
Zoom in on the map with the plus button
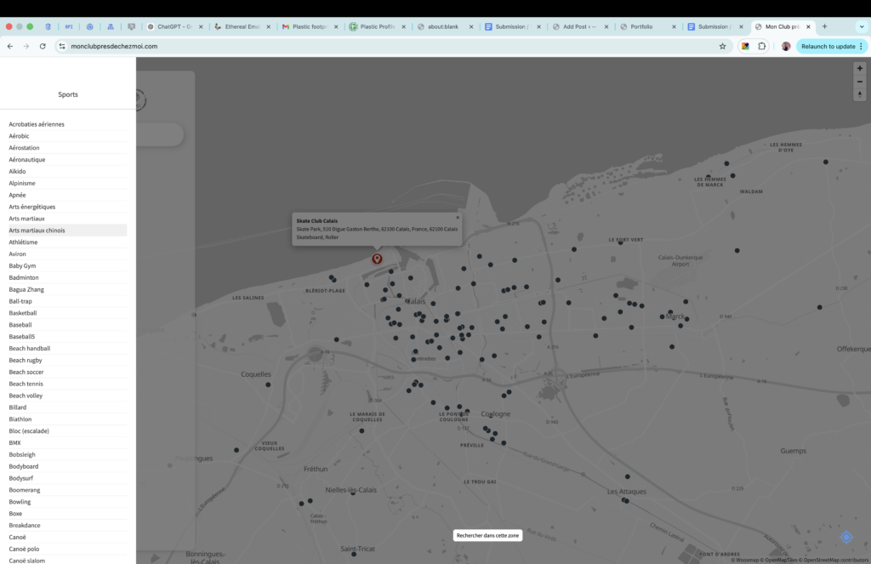pyautogui.click(x=859, y=67)
